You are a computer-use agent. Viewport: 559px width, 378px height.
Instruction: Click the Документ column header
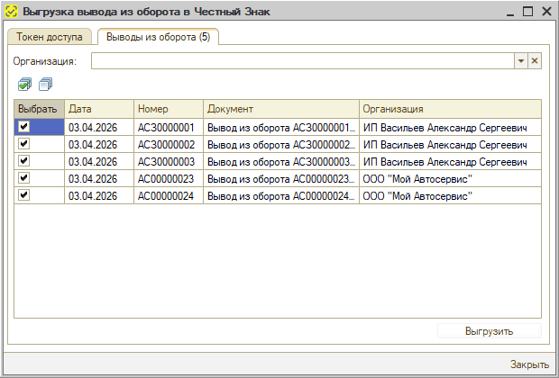280,109
